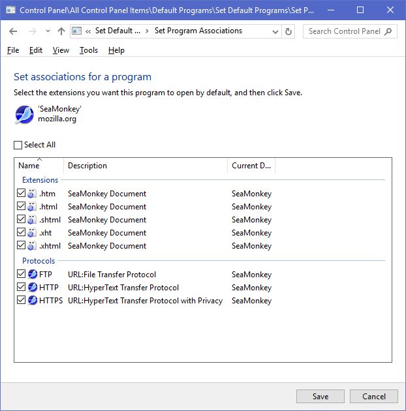Open the address bar history dropdown
The image size is (406, 411).
[275, 31]
